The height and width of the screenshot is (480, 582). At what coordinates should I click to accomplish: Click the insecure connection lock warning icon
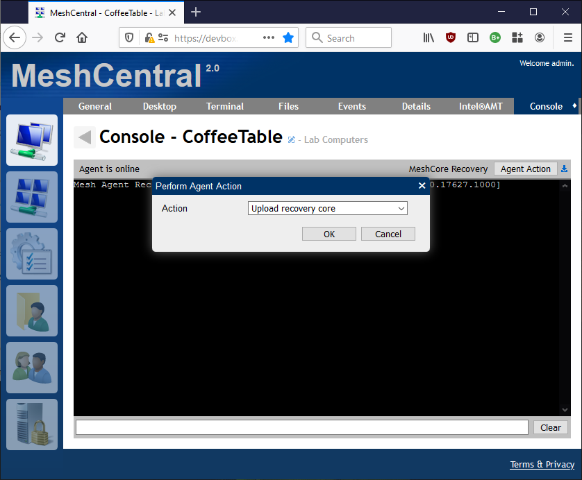tap(149, 38)
